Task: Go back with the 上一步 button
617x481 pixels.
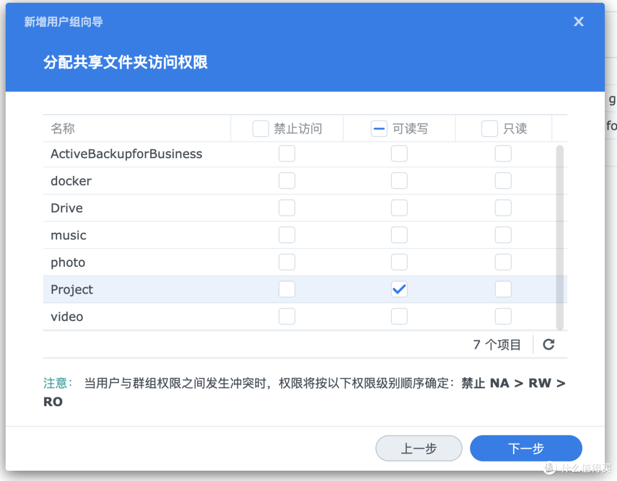Action: (x=419, y=448)
